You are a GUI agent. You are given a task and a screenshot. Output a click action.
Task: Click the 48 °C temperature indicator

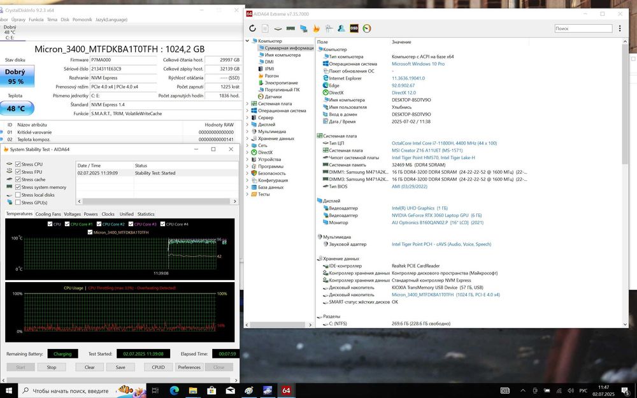tap(16, 108)
